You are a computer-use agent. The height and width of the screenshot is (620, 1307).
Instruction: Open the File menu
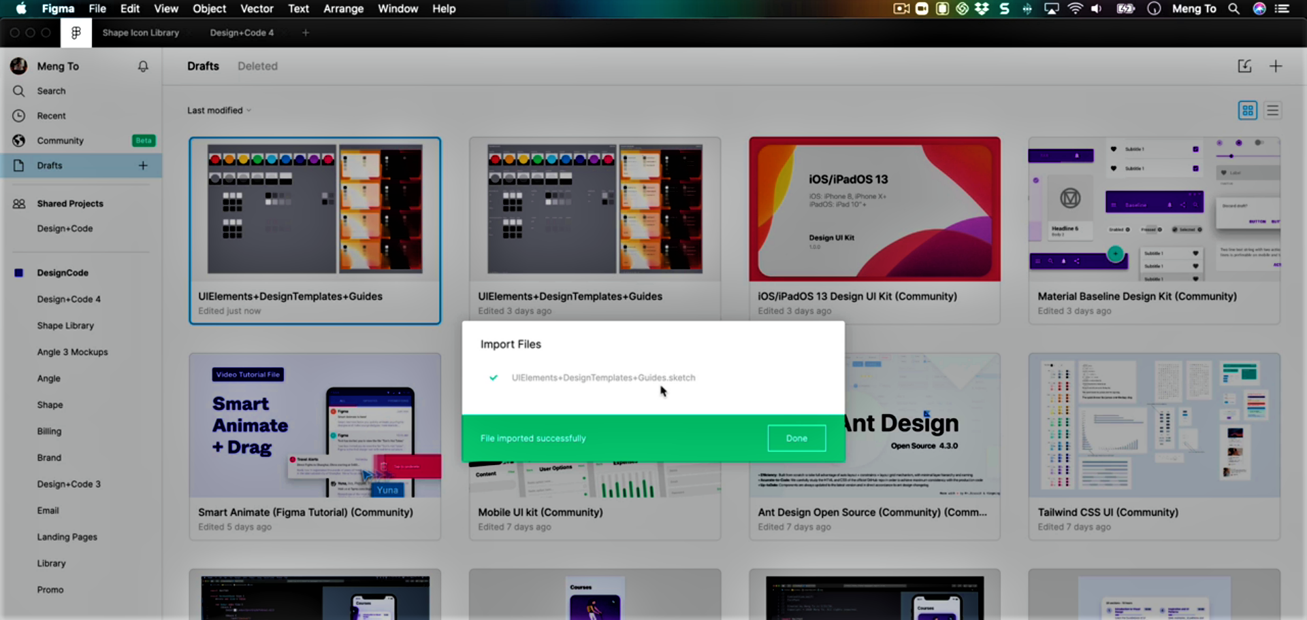(x=97, y=9)
